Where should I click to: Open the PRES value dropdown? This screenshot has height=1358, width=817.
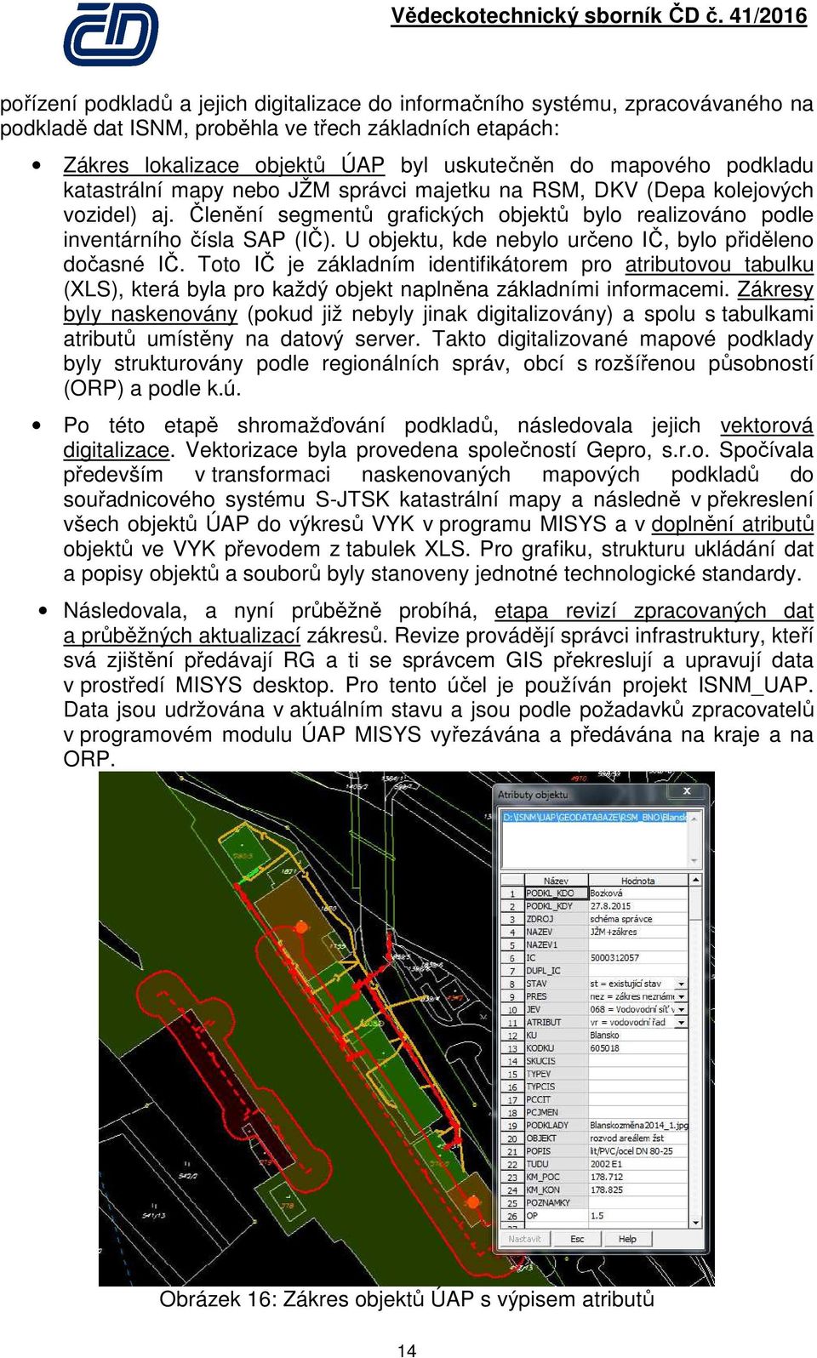[682, 996]
